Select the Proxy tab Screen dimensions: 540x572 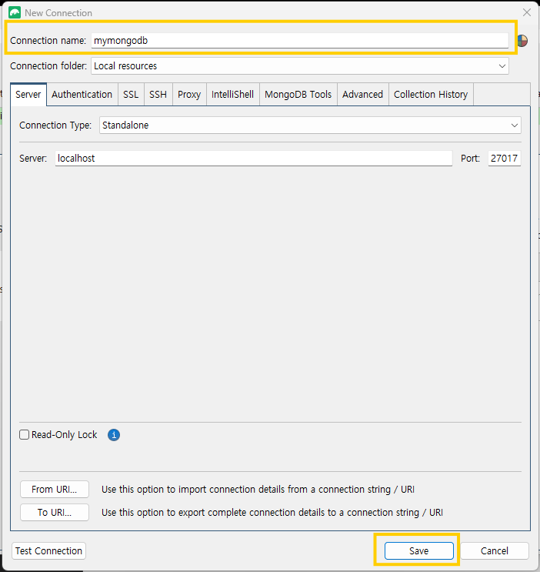[189, 95]
